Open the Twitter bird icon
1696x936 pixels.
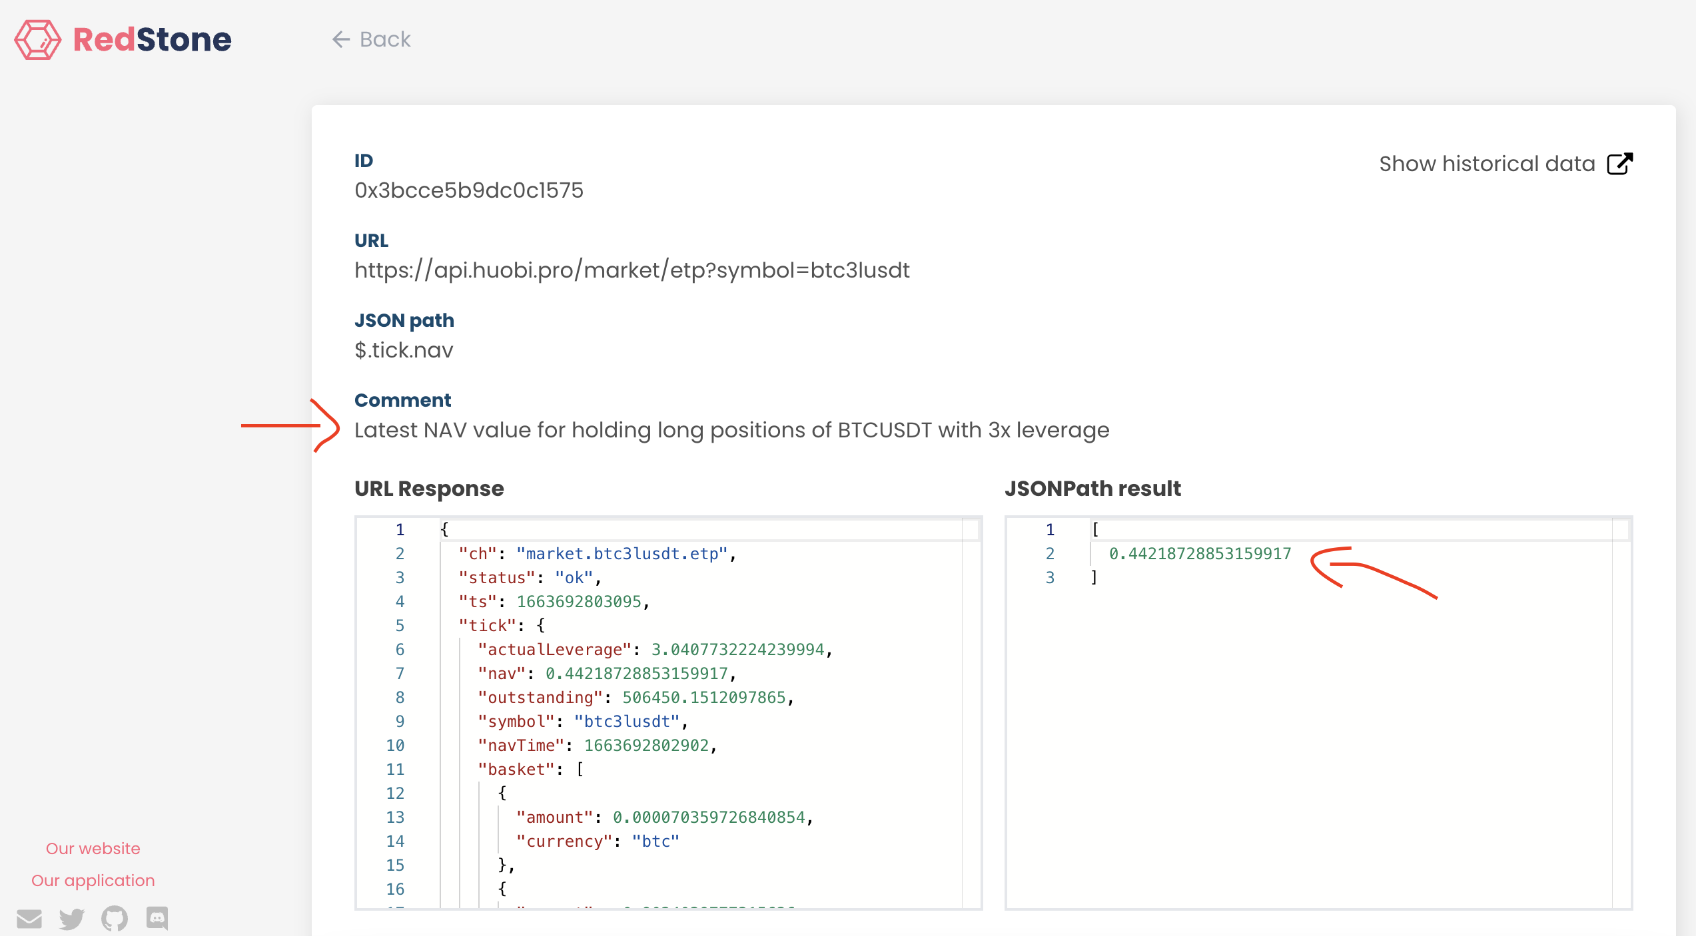(72, 919)
